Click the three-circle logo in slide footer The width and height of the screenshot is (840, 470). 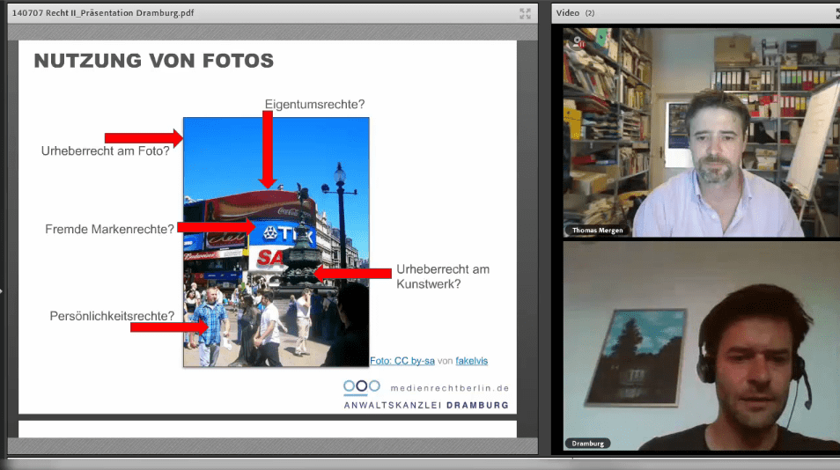tap(362, 386)
